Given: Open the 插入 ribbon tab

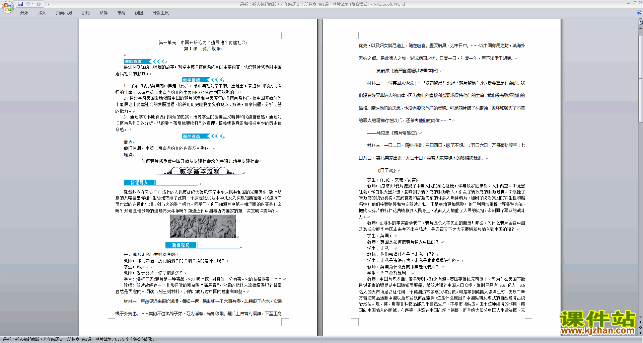Looking at the screenshot, I should coord(42,13).
